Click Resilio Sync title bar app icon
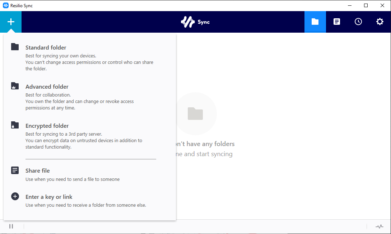The height and width of the screenshot is (234, 391). pyautogui.click(x=5, y=5)
